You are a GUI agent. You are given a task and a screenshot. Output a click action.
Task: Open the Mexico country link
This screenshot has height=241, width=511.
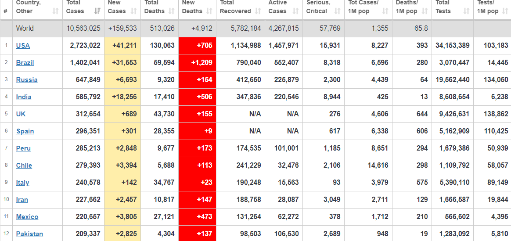pos(27,217)
